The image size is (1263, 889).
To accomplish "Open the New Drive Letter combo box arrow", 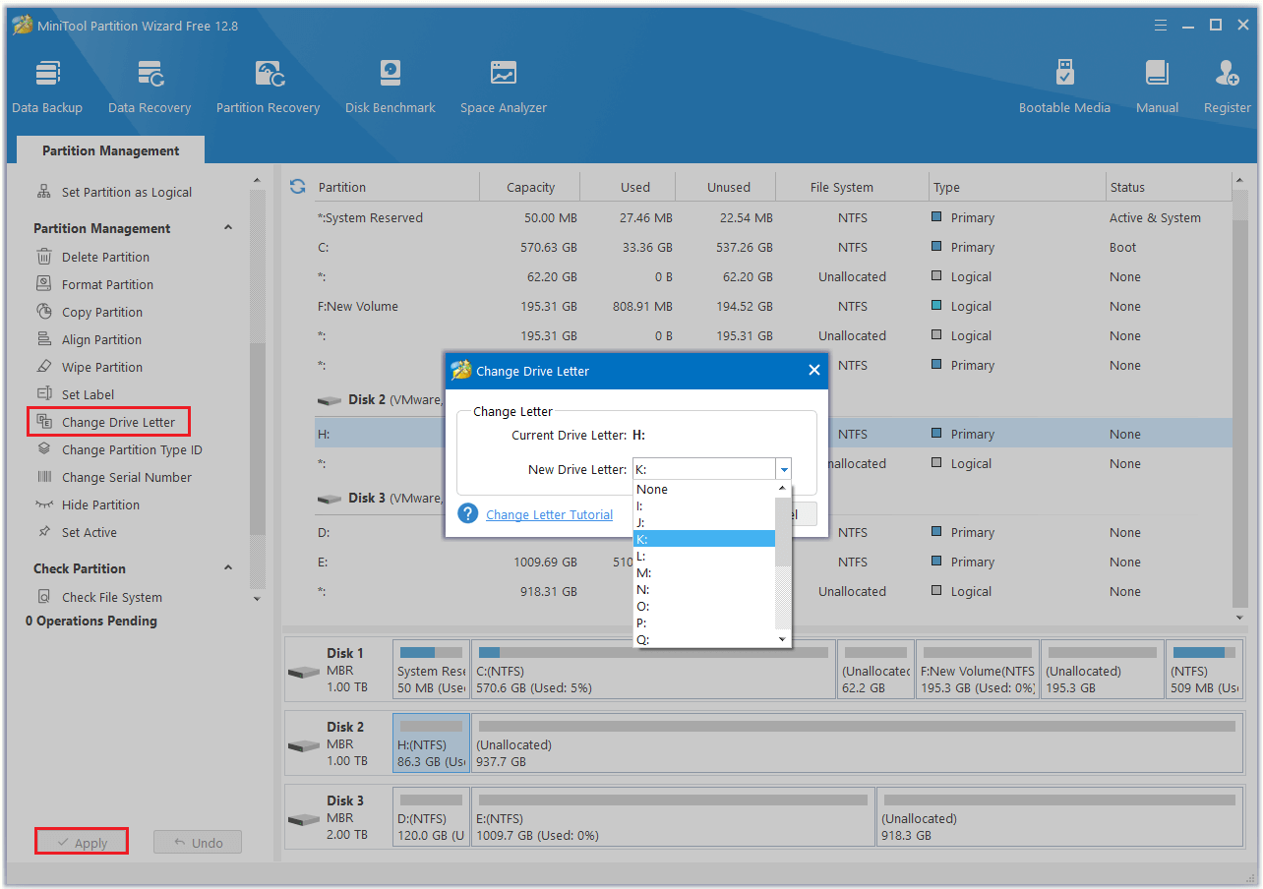I will click(x=783, y=469).
